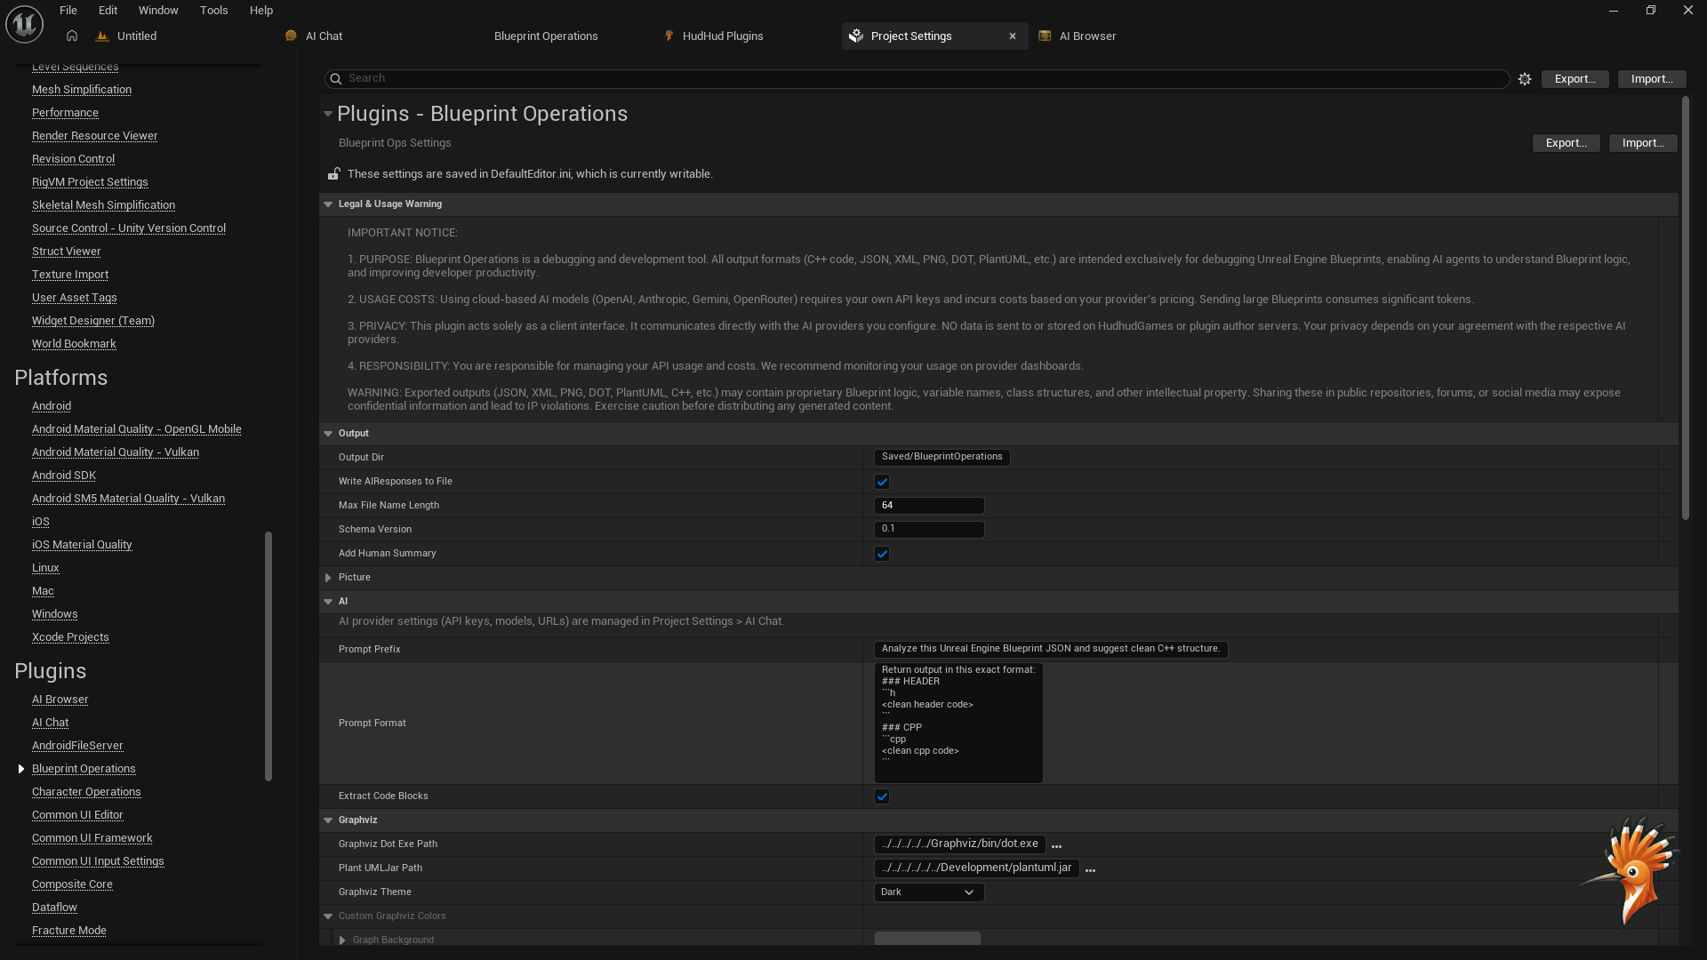Click the Graph Background color swatch
The height and width of the screenshot is (960, 1707).
927,939
